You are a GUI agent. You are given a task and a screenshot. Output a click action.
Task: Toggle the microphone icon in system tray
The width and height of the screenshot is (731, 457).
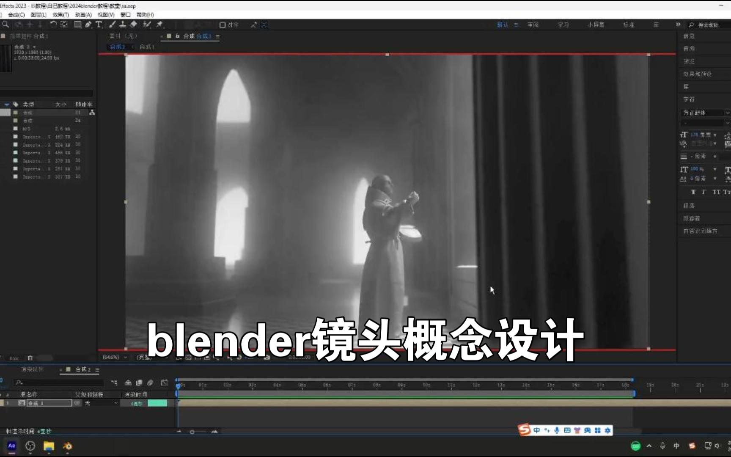pyautogui.click(x=663, y=446)
